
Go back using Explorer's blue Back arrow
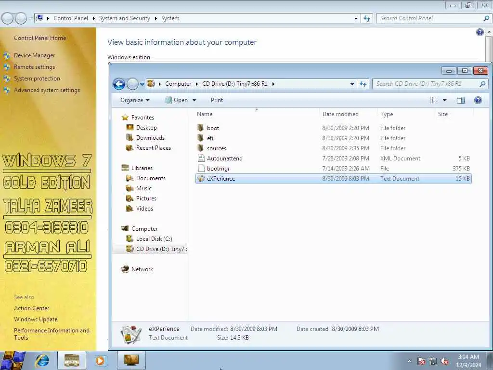tap(119, 84)
